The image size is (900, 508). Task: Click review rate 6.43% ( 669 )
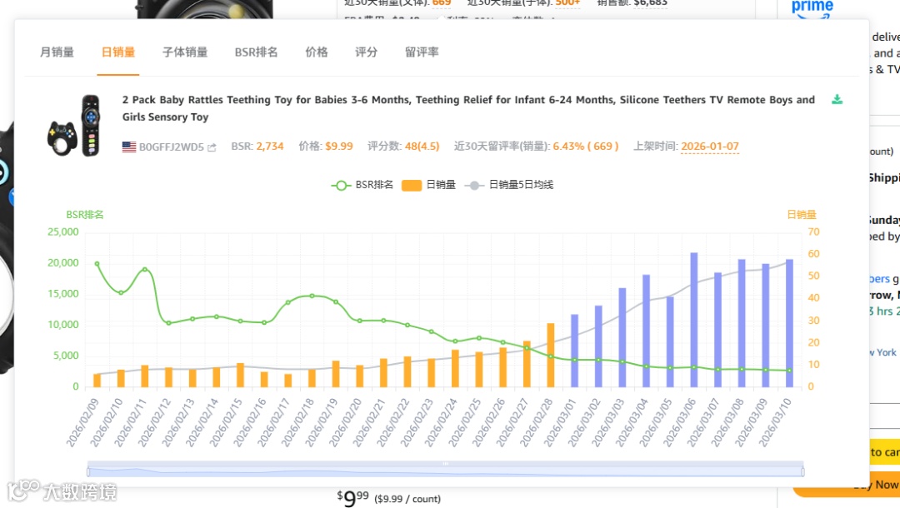click(586, 147)
